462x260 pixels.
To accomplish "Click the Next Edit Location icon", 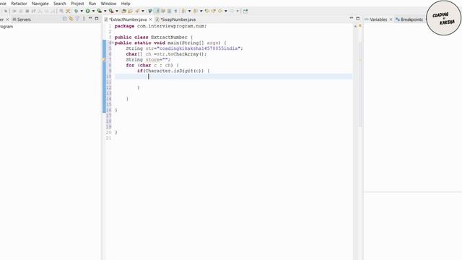I will (214, 11).
